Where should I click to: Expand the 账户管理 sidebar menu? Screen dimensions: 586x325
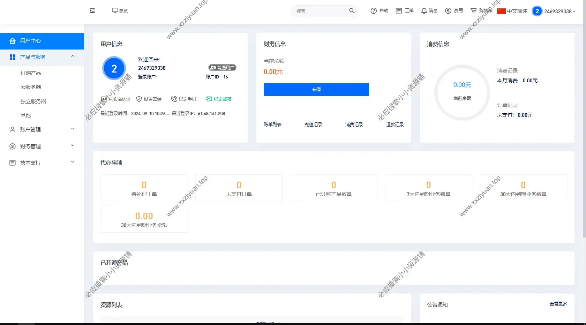(73, 129)
